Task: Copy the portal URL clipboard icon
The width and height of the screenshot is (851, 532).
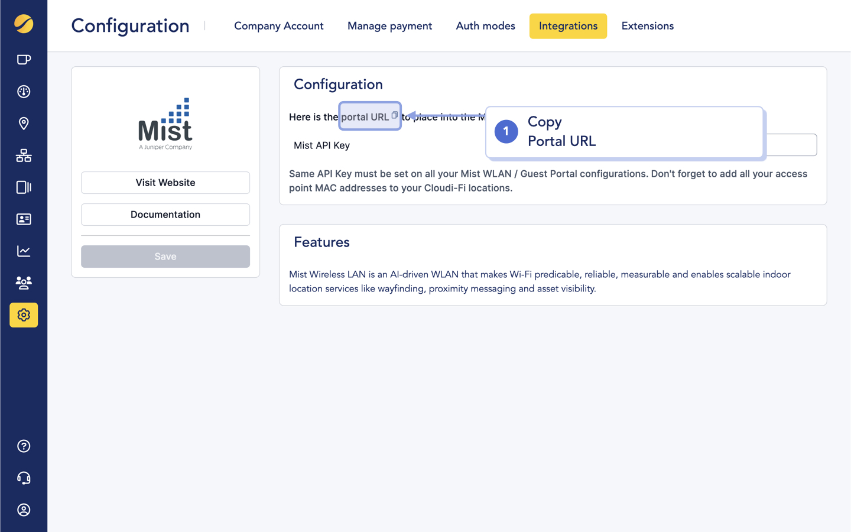Action: 394,115
